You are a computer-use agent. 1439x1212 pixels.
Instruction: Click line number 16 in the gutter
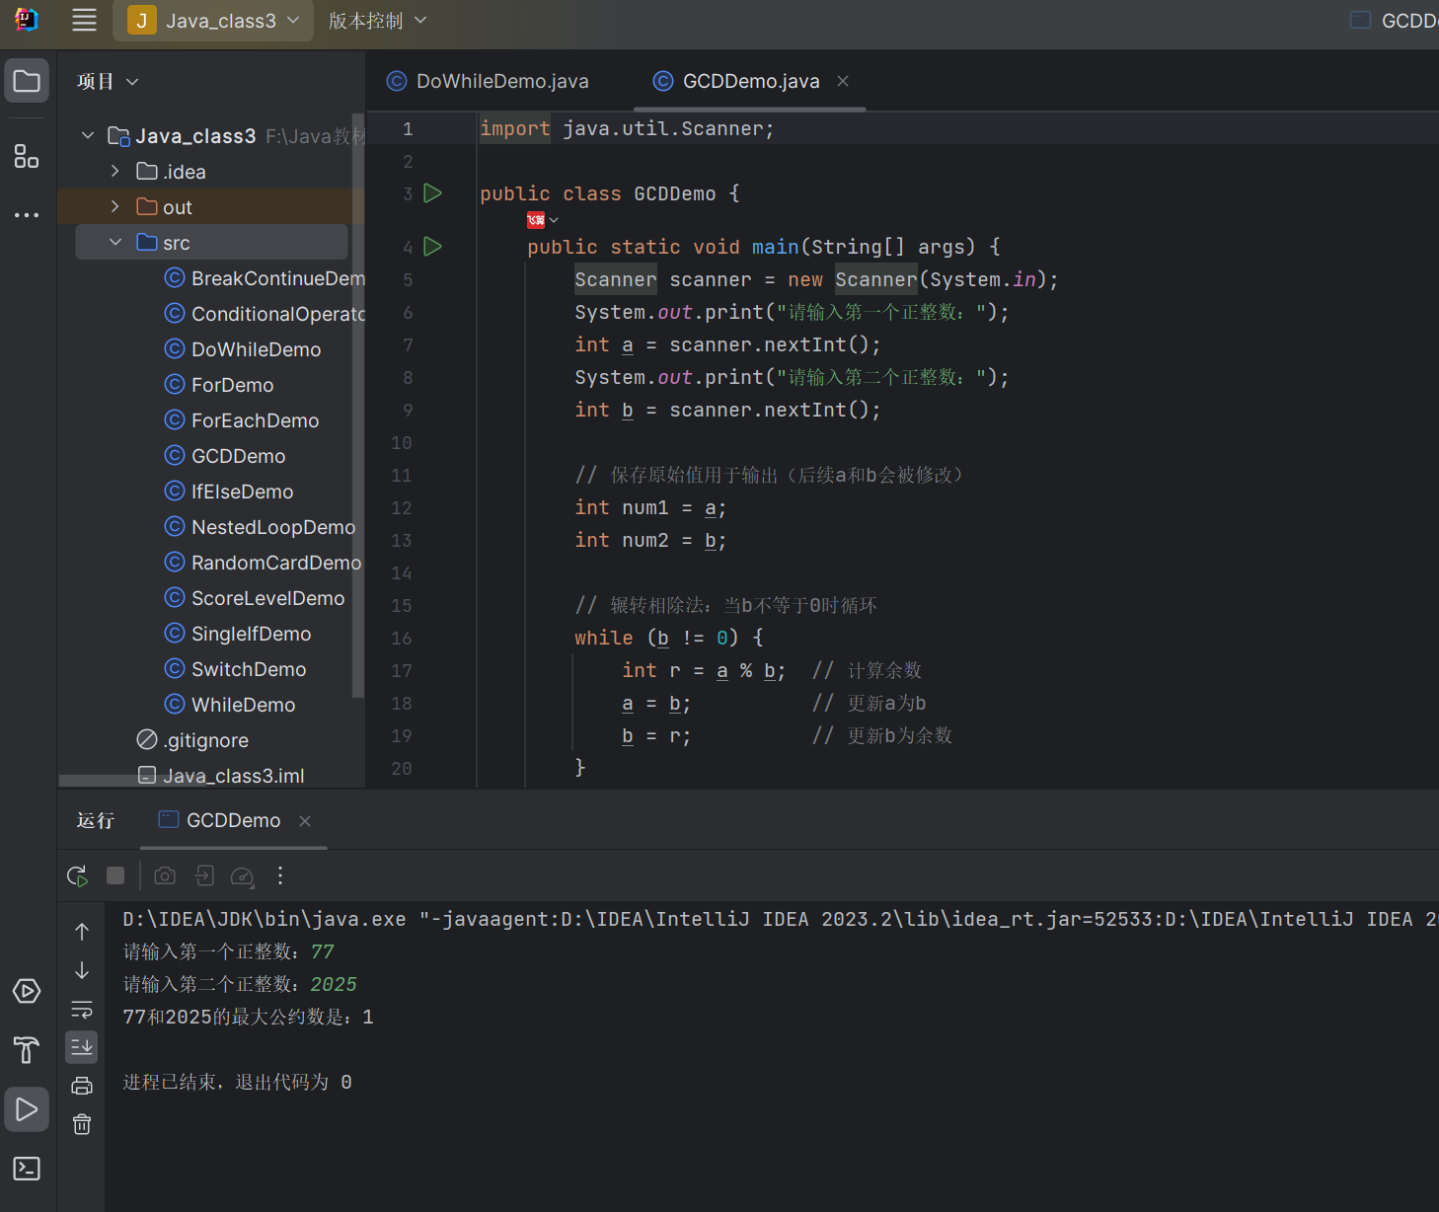(402, 639)
